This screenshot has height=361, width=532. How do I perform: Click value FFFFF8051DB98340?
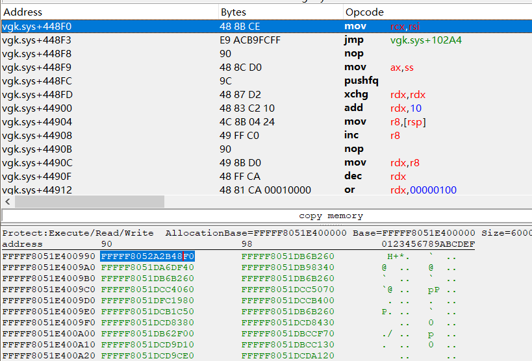[288, 268]
